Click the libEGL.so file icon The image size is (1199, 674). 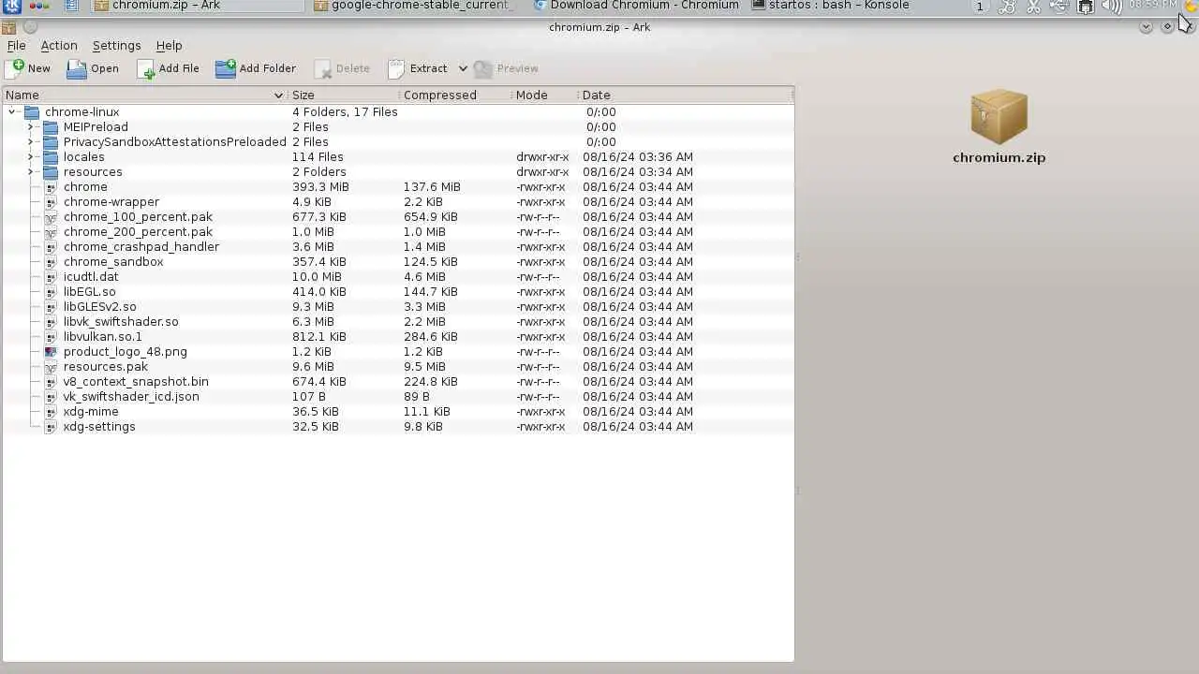point(51,292)
